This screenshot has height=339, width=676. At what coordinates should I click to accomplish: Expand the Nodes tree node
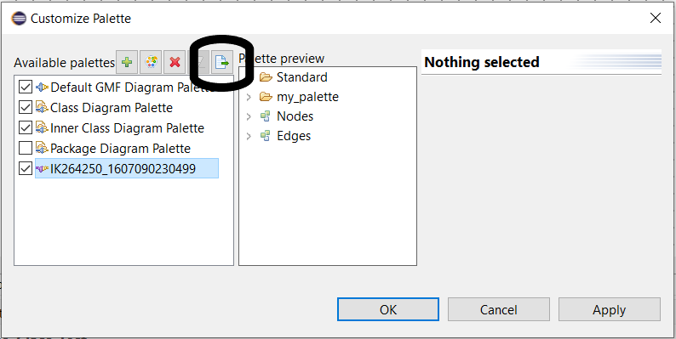pos(249,116)
